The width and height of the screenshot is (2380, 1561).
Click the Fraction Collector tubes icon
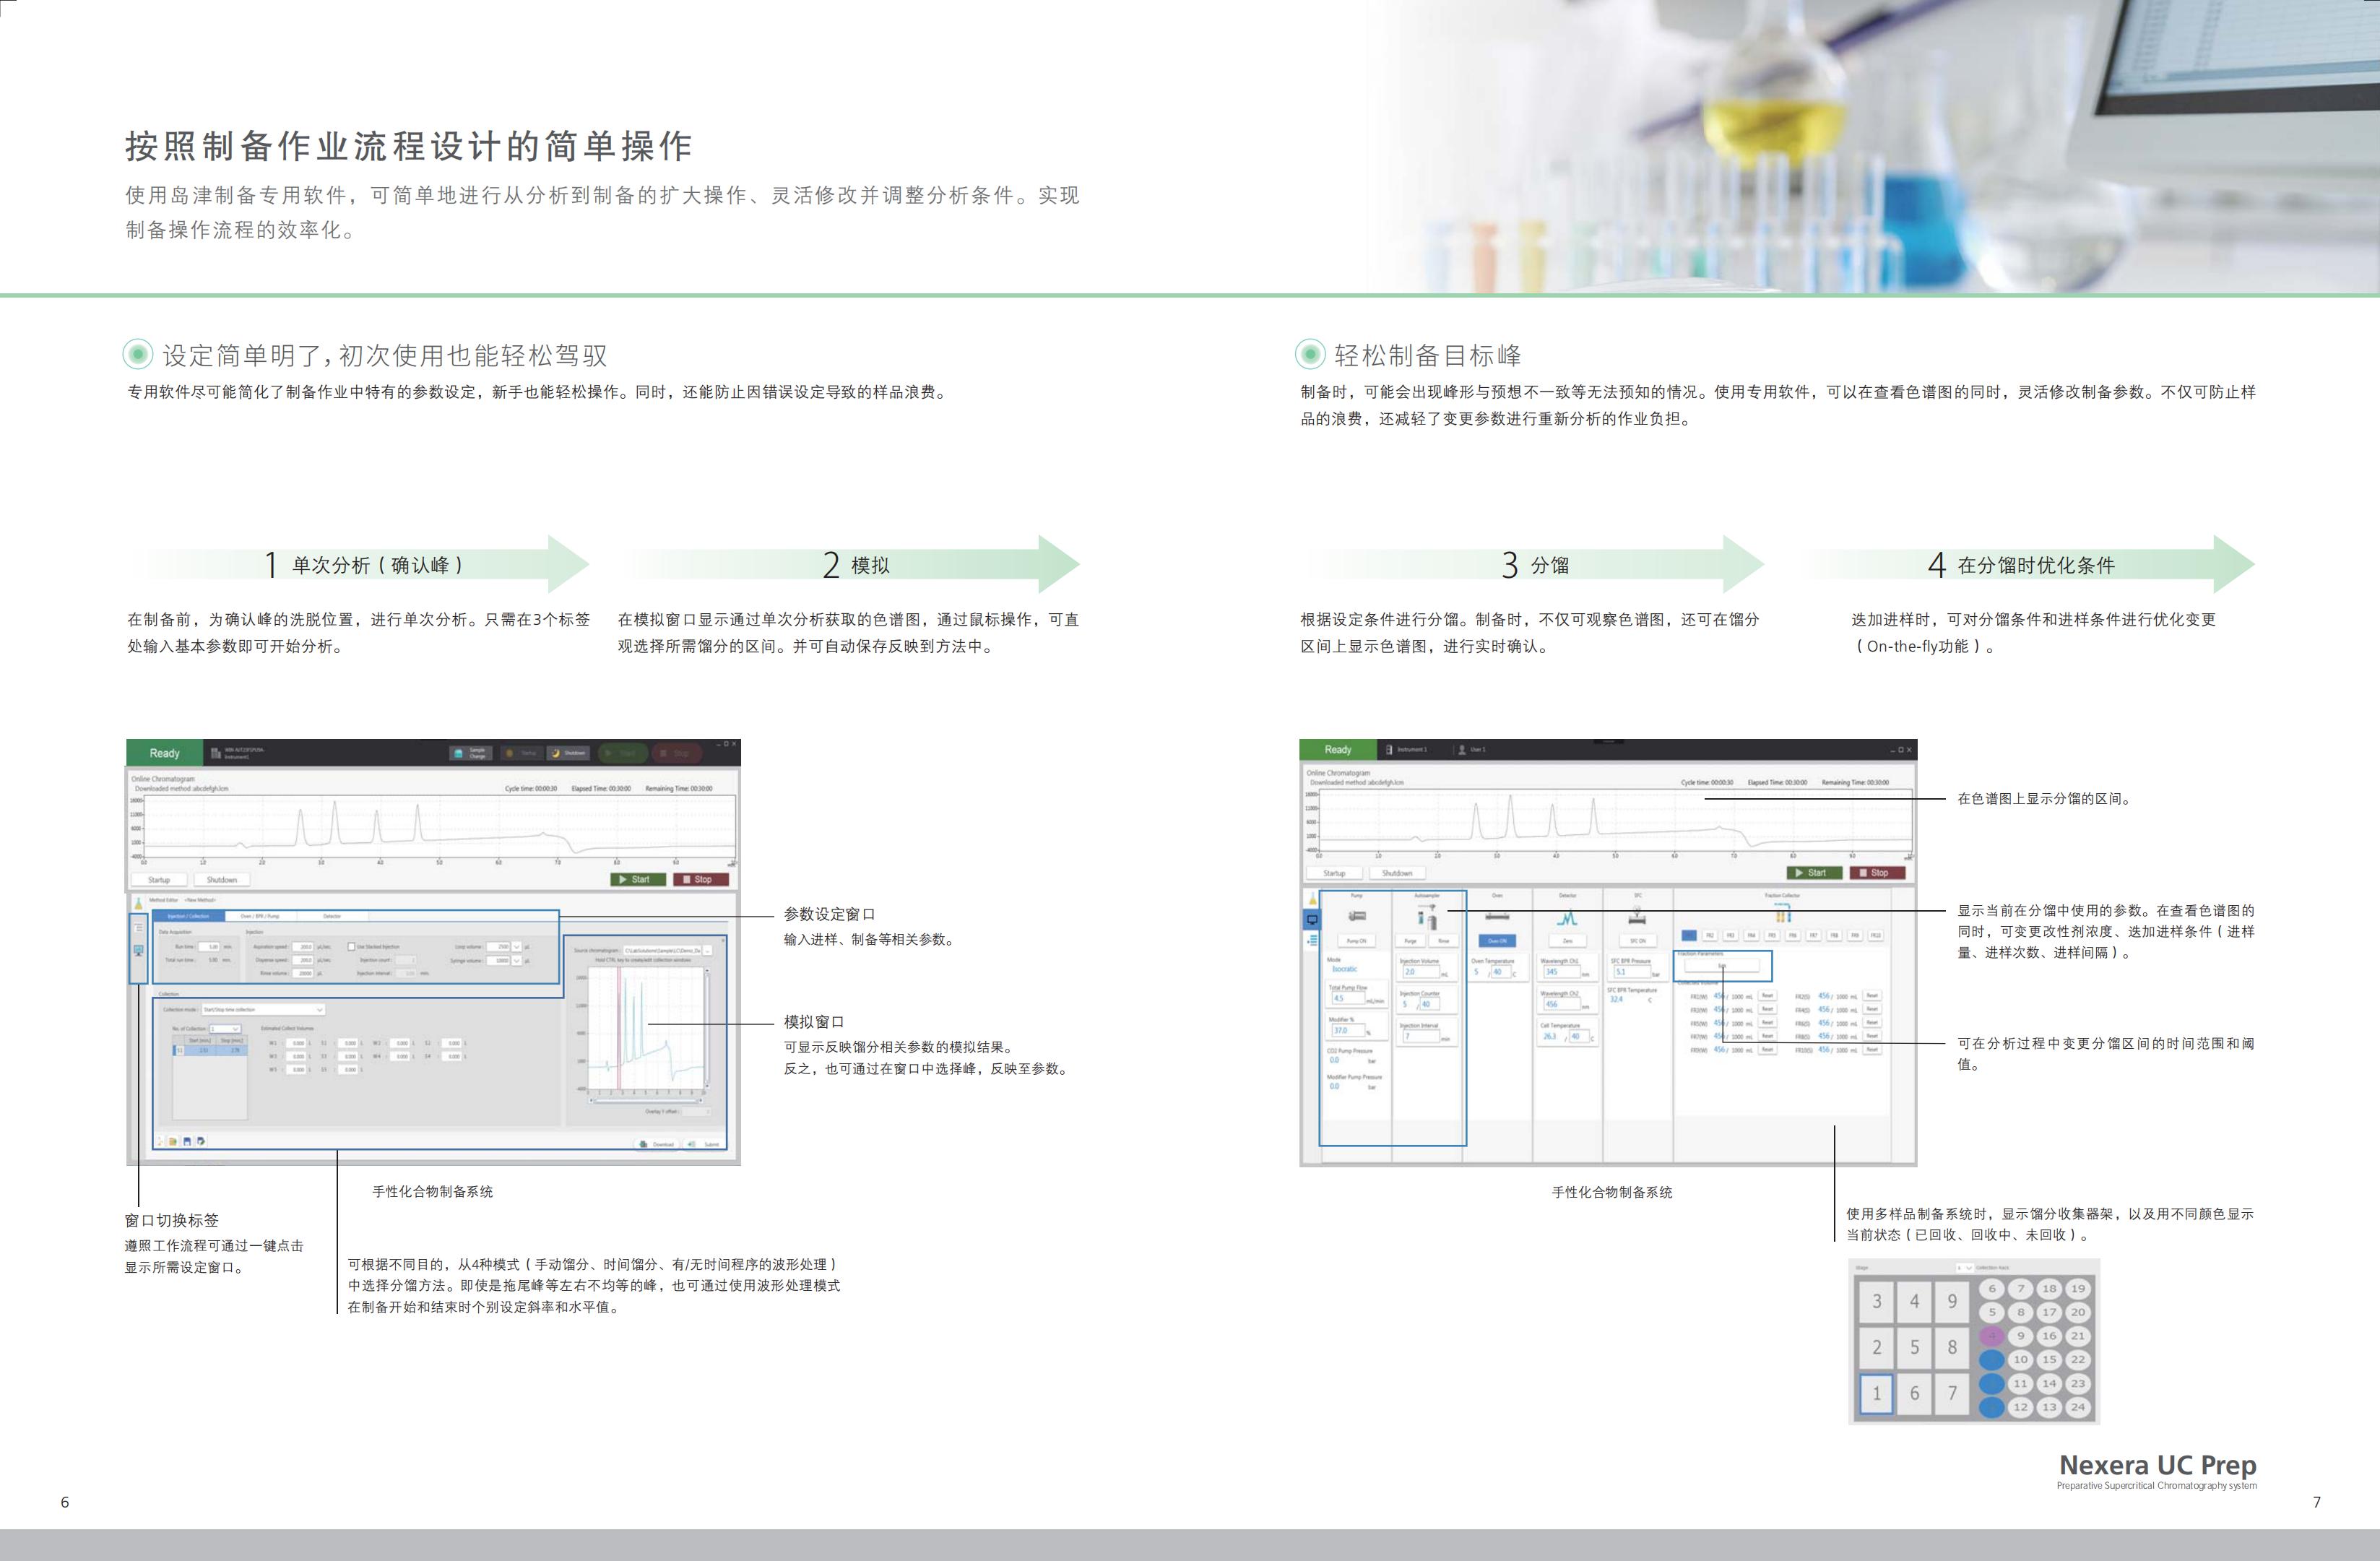[1782, 915]
